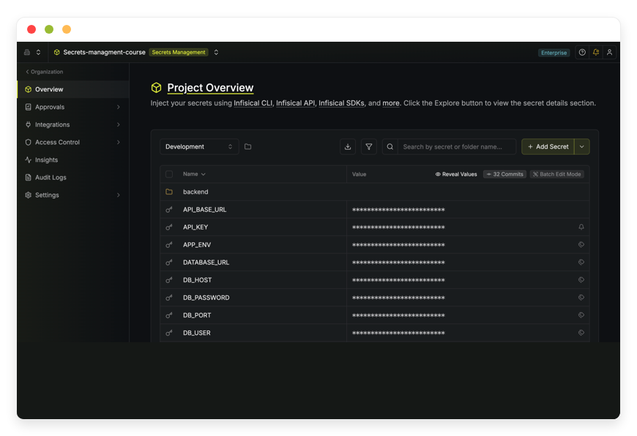This screenshot has width=637, height=436.
Task: Expand the Integrations chevron
Action: (118, 125)
